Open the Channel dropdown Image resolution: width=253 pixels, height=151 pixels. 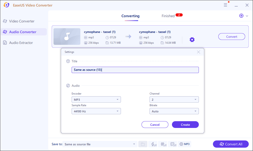pos(174,100)
